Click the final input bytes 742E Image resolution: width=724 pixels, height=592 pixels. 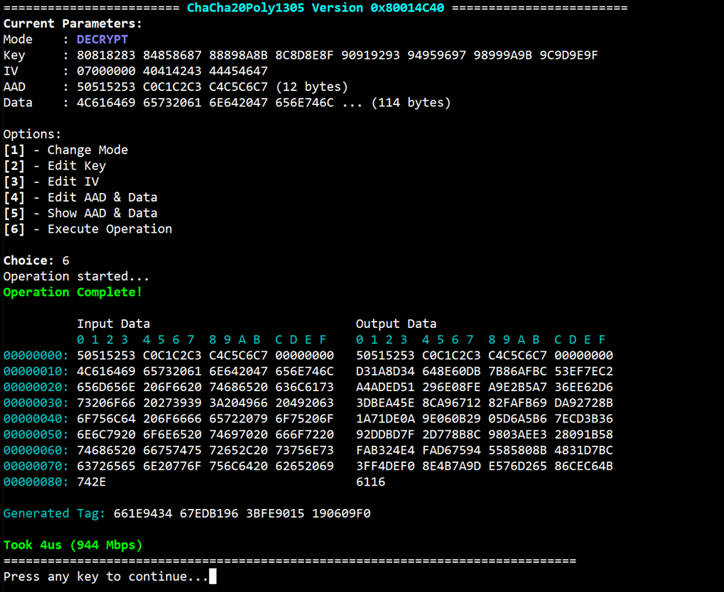point(92,482)
